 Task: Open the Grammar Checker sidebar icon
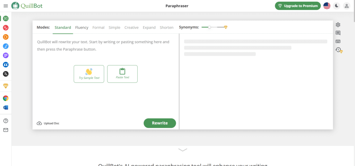[6, 28]
